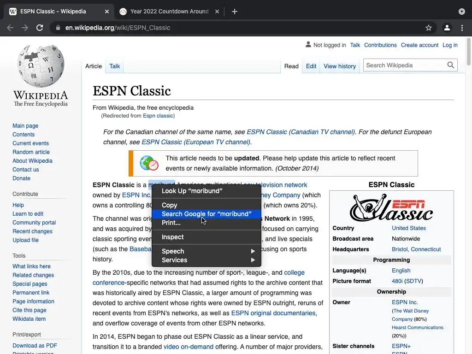472x354 pixels.
Task: Click What links here tool link
Action: click(32, 266)
